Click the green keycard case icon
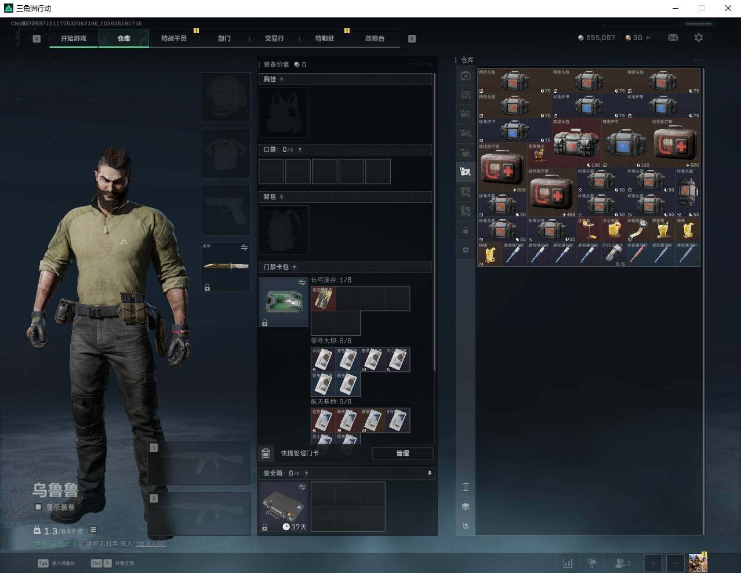The width and height of the screenshot is (741, 573). click(x=283, y=302)
